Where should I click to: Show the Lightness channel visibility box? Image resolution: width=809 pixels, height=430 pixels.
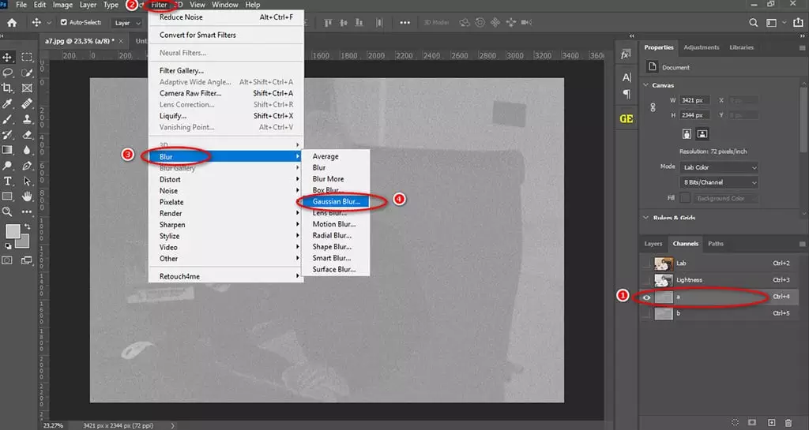(x=647, y=280)
